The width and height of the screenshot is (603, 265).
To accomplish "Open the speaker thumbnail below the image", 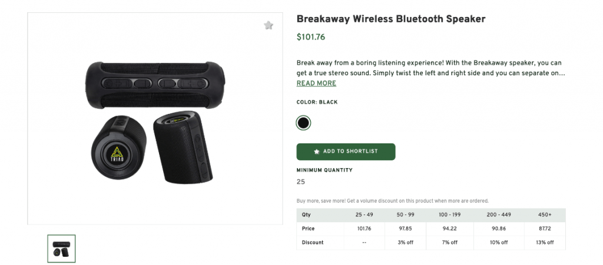I will coord(61,249).
